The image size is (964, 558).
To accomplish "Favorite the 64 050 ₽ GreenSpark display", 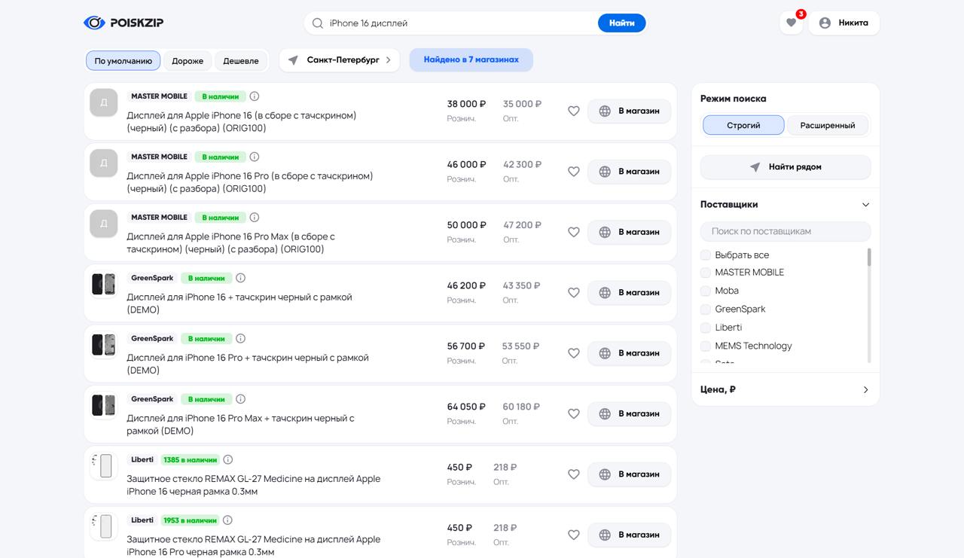I will (574, 413).
